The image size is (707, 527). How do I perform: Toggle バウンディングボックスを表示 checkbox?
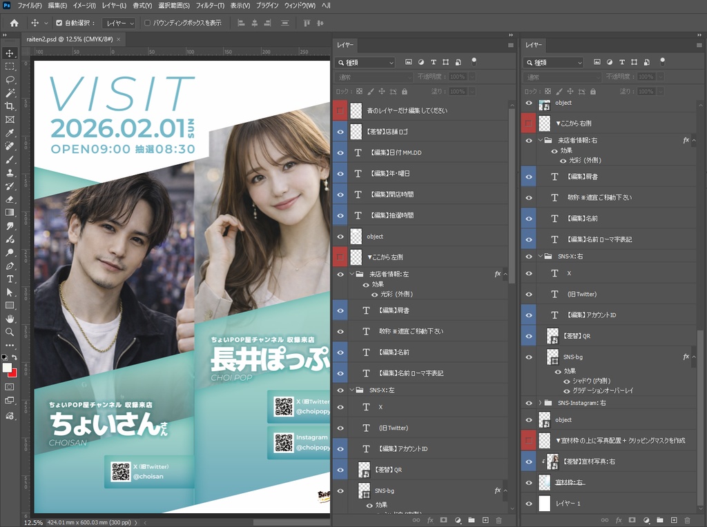148,23
